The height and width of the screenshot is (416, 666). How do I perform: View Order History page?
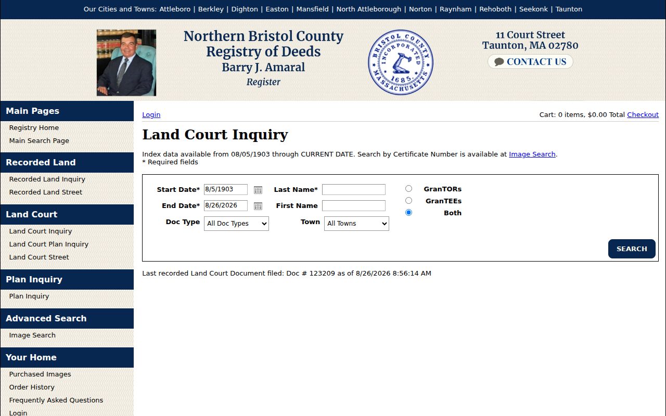[x=31, y=387]
